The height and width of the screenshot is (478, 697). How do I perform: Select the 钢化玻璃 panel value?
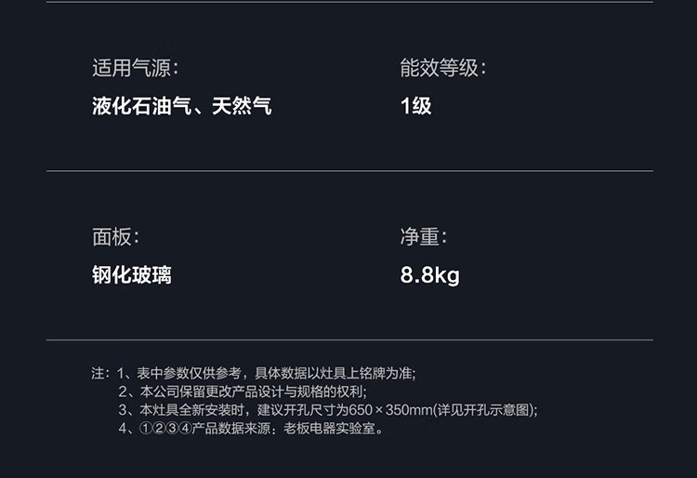coord(131,275)
